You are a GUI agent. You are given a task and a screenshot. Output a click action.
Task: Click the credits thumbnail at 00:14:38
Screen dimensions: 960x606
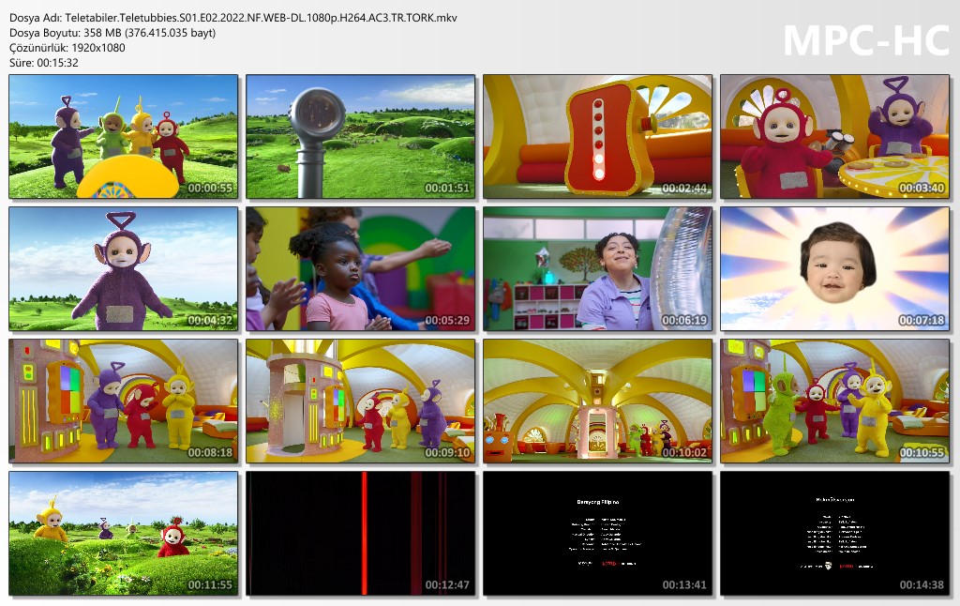point(835,534)
